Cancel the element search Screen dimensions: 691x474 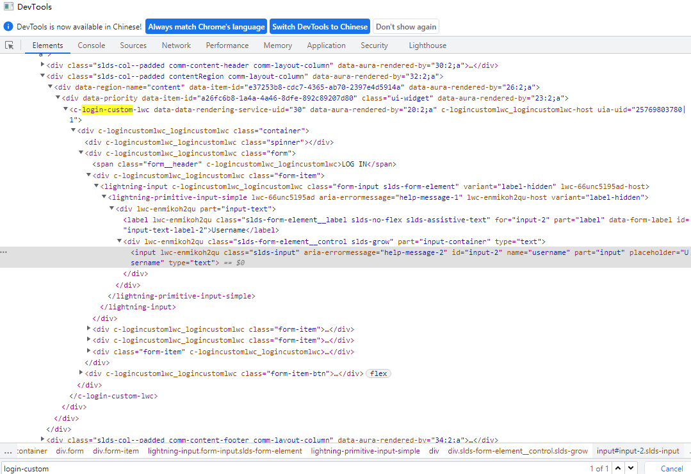pyautogui.click(x=672, y=468)
